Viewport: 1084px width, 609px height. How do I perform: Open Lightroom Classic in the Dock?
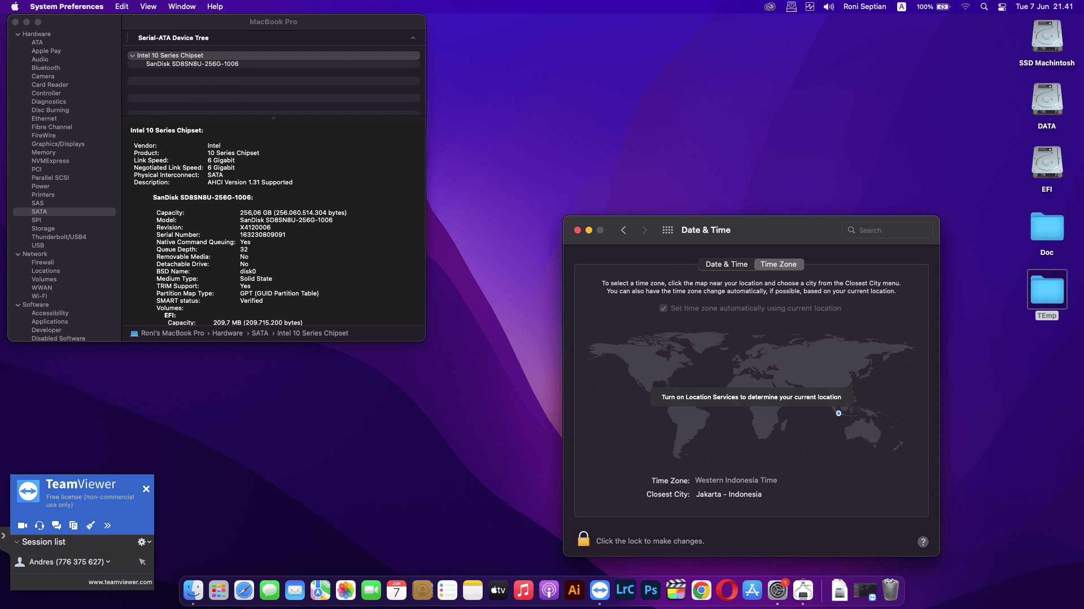(625, 590)
